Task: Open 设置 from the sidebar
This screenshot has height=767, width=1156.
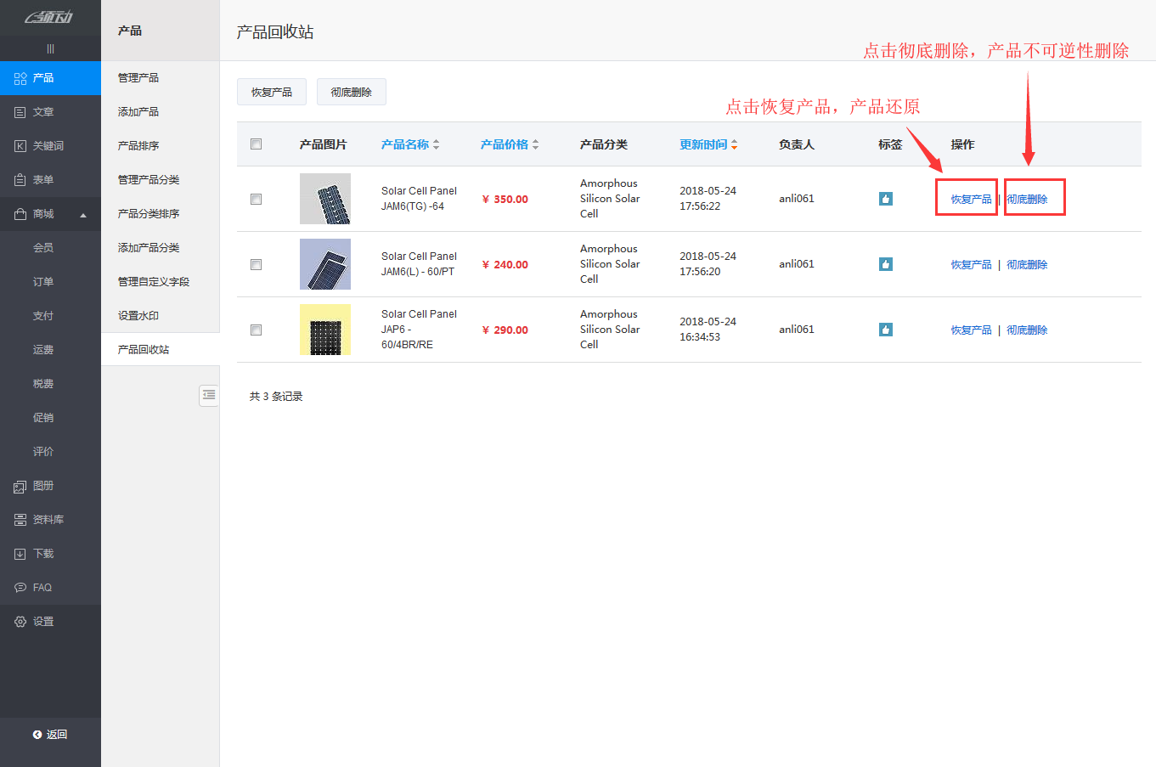Action: 42,621
